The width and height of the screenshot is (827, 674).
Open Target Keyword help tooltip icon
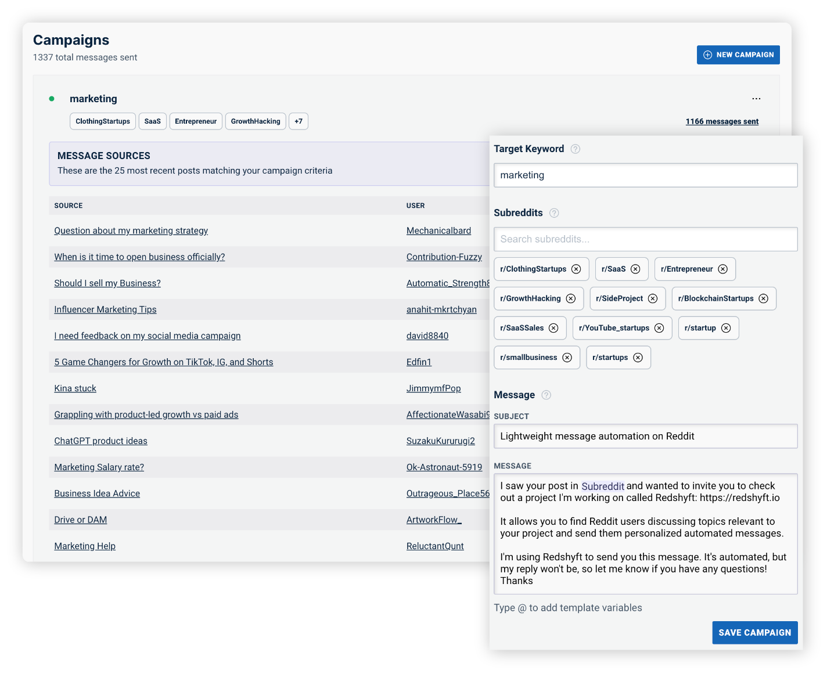point(576,149)
